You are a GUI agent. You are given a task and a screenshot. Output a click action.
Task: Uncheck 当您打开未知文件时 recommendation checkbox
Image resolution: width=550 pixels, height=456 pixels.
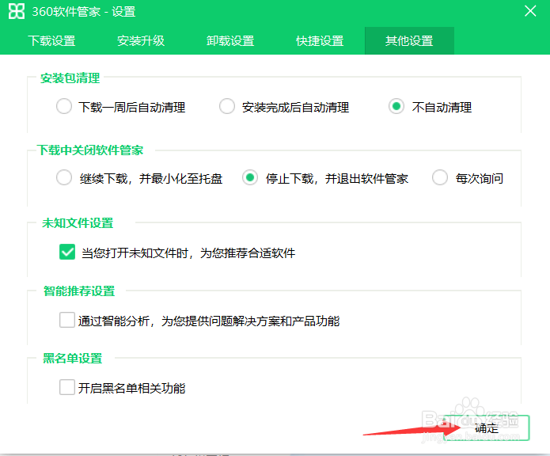click(x=67, y=252)
